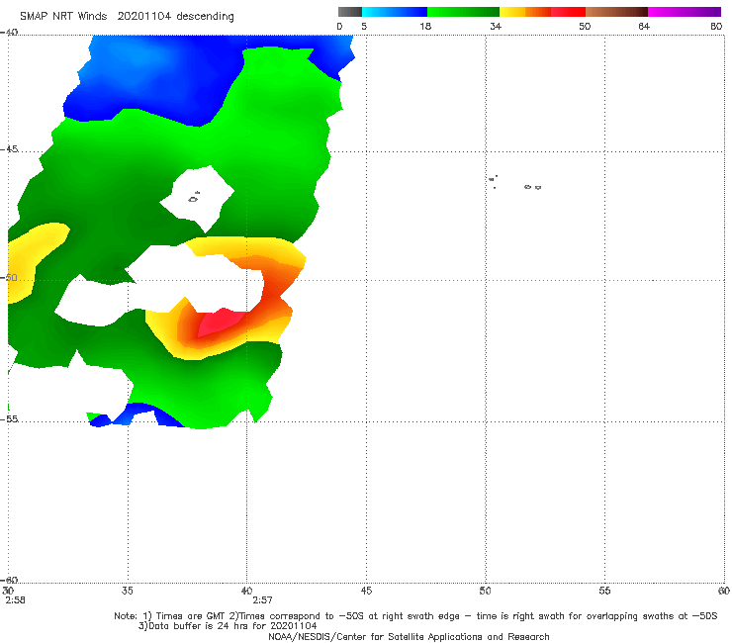Pick the red section of the color bar

click(x=568, y=12)
